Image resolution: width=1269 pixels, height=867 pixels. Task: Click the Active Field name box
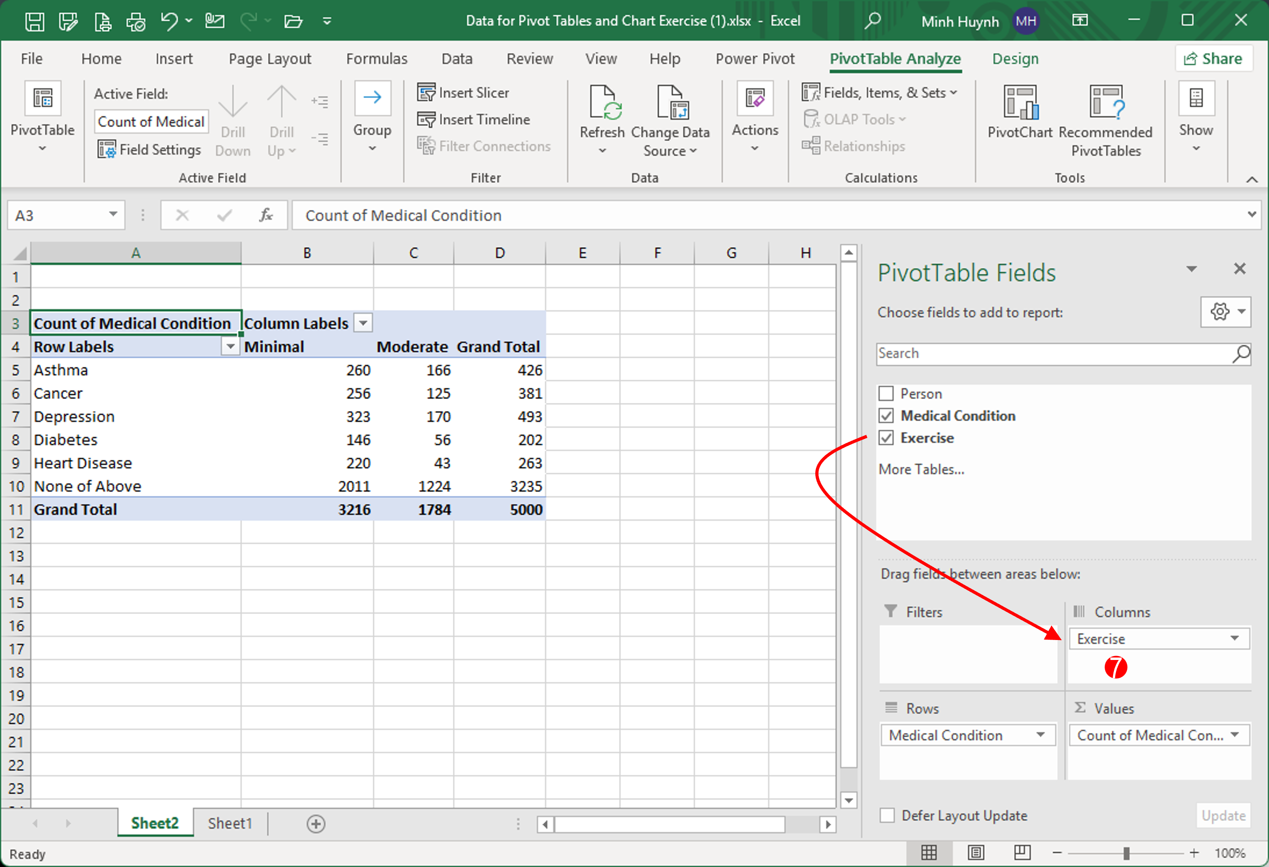click(151, 122)
